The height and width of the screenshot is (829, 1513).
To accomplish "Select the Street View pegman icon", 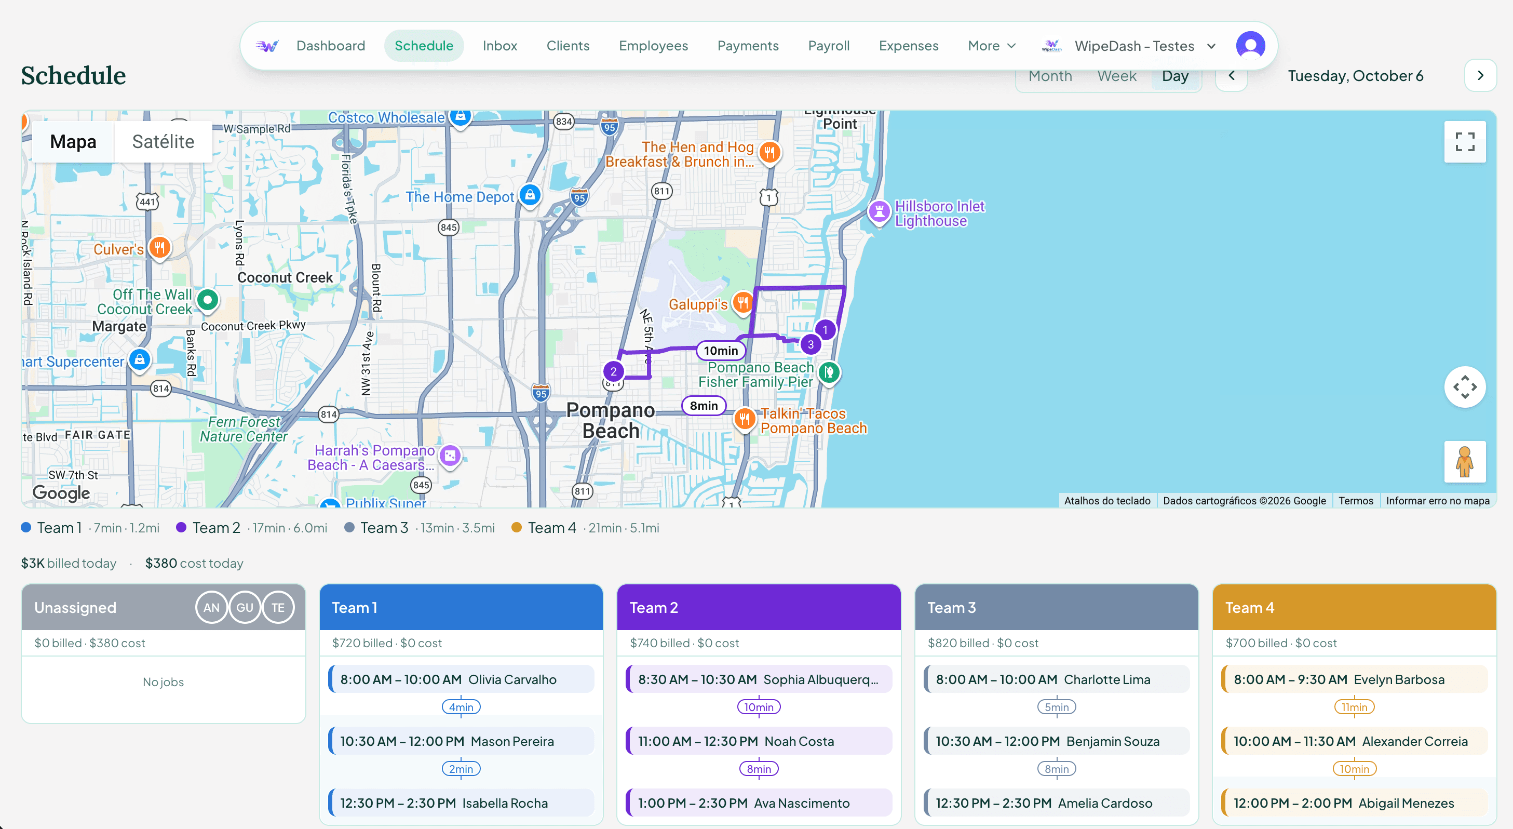I will pyautogui.click(x=1464, y=461).
